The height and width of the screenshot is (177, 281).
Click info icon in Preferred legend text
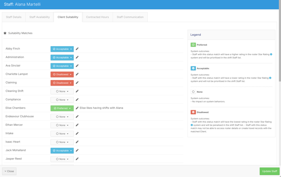pos(271,54)
